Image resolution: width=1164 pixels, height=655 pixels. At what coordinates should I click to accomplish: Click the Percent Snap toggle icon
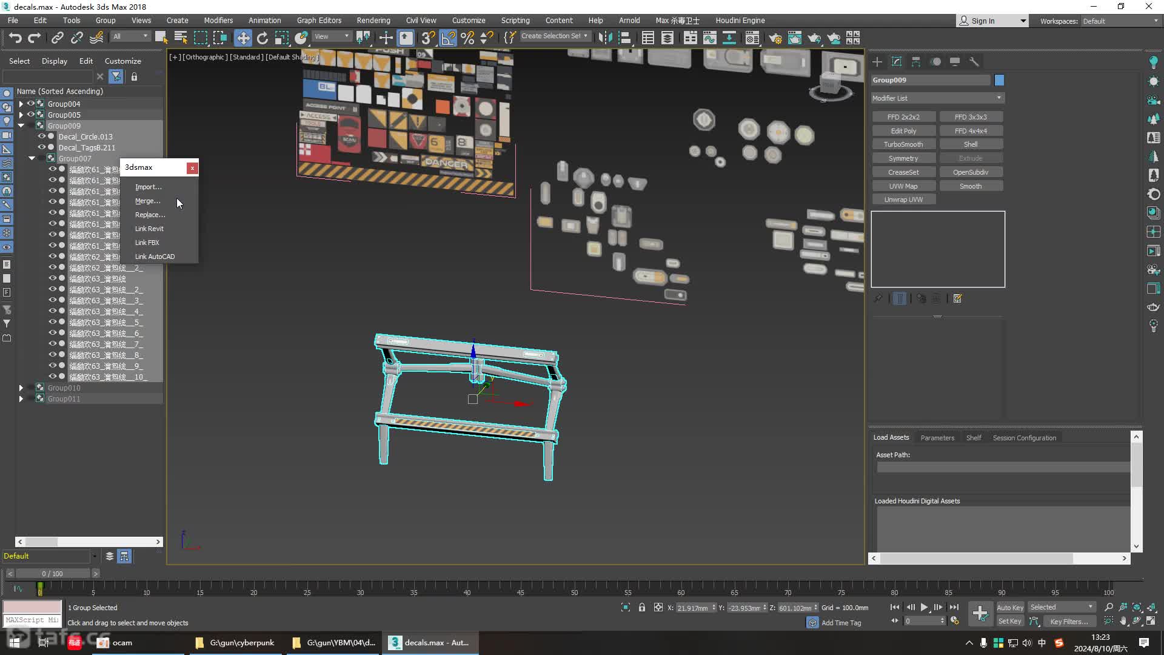pyautogui.click(x=467, y=38)
